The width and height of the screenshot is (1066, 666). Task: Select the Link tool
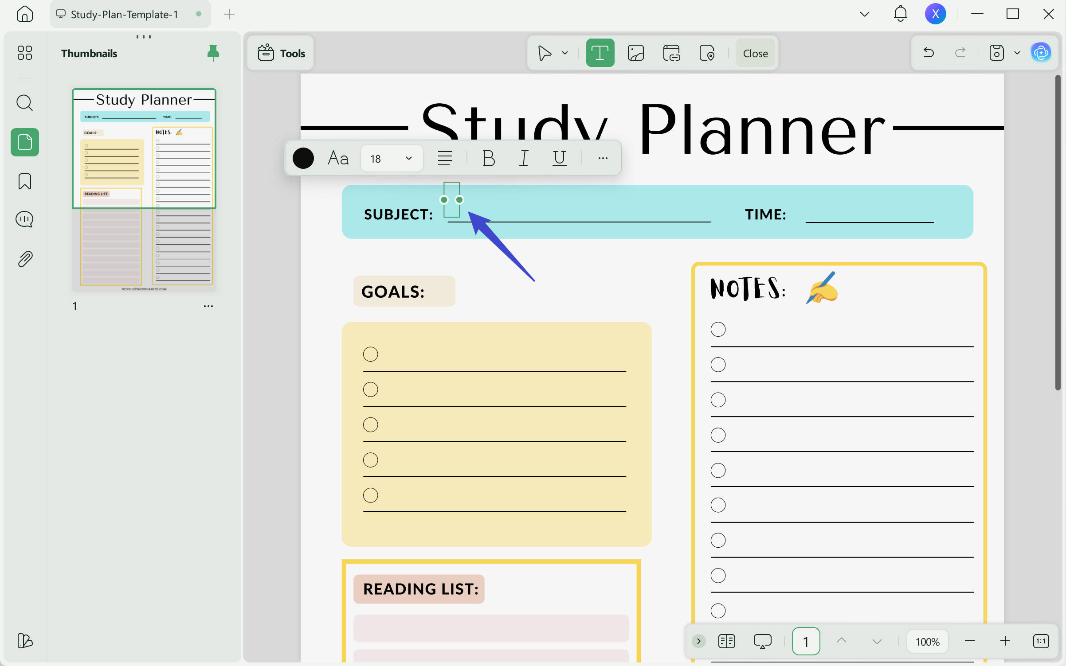(671, 53)
